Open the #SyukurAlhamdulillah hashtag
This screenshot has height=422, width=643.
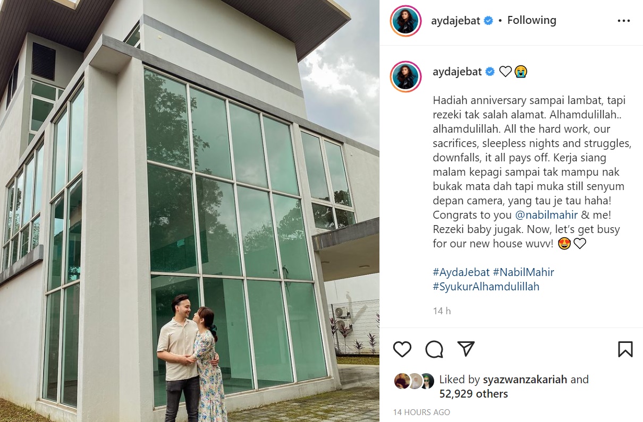coord(486,287)
